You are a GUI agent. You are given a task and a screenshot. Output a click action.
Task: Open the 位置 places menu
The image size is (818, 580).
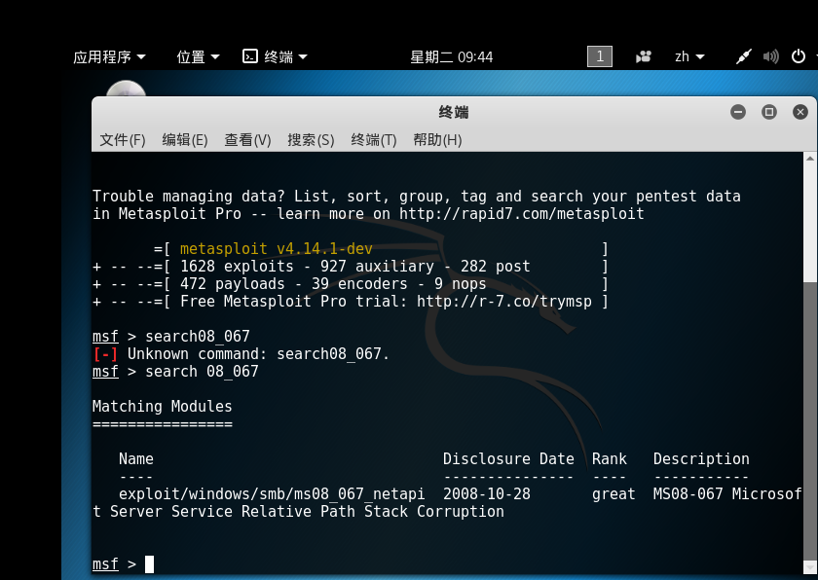(198, 56)
